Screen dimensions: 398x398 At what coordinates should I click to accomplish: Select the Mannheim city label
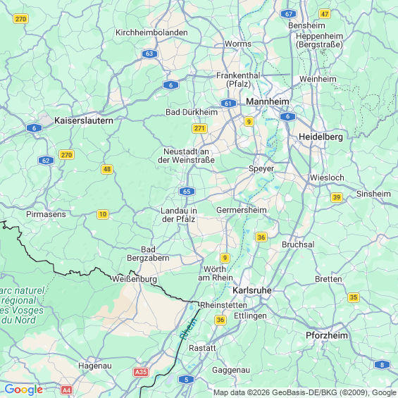(268, 101)
